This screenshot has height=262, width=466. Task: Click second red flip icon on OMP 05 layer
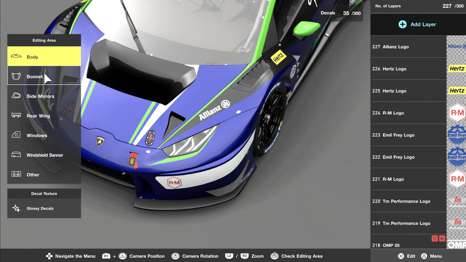tap(442, 238)
